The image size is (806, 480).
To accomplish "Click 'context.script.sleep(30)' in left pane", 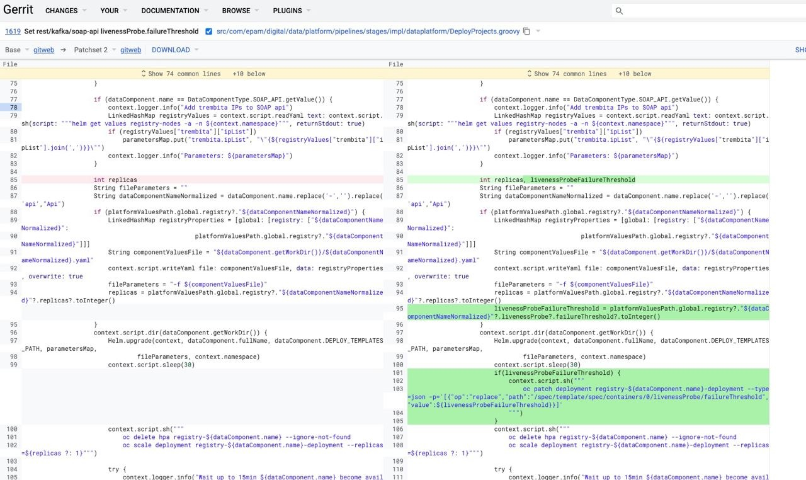I will coord(151,365).
